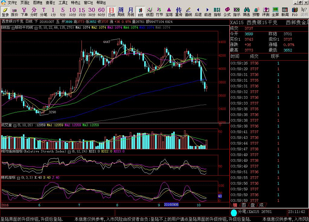Open the RSI 指标 indicators tool
This screenshot has height=222, width=309.
217,12
